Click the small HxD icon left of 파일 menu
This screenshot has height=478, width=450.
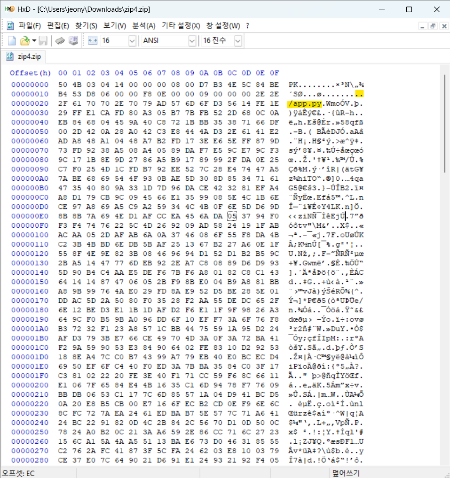10,26
